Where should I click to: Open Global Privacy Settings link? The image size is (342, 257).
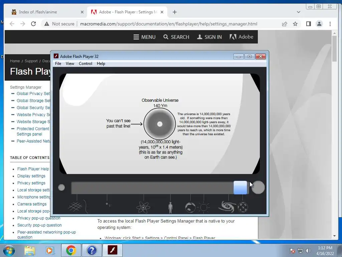pyautogui.click(x=33, y=94)
